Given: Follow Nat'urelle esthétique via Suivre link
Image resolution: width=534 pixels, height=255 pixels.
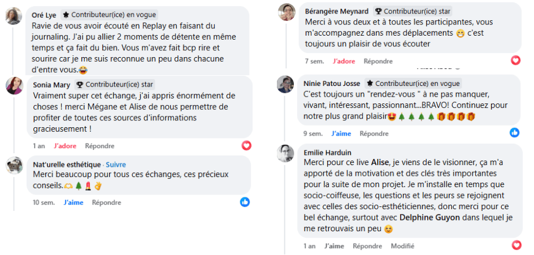Looking at the screenshot, I should [116, 165].
